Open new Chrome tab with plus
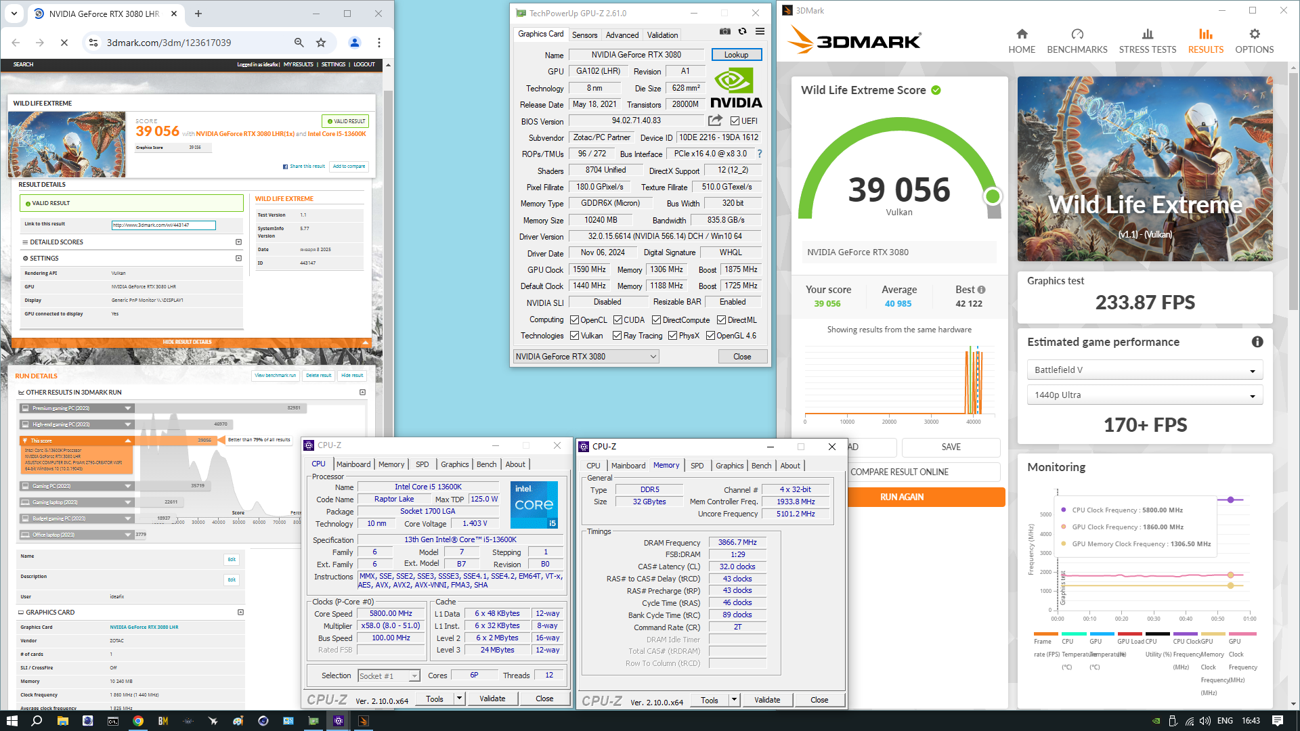 198,14
